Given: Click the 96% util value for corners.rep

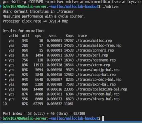Looking at the screenshot, I should (x=25, y=51).
